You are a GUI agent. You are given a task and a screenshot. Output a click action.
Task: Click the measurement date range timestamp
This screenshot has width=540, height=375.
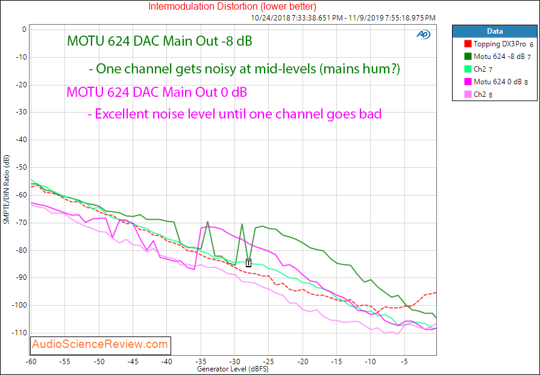pyautogui.click(x=343, y=18)
